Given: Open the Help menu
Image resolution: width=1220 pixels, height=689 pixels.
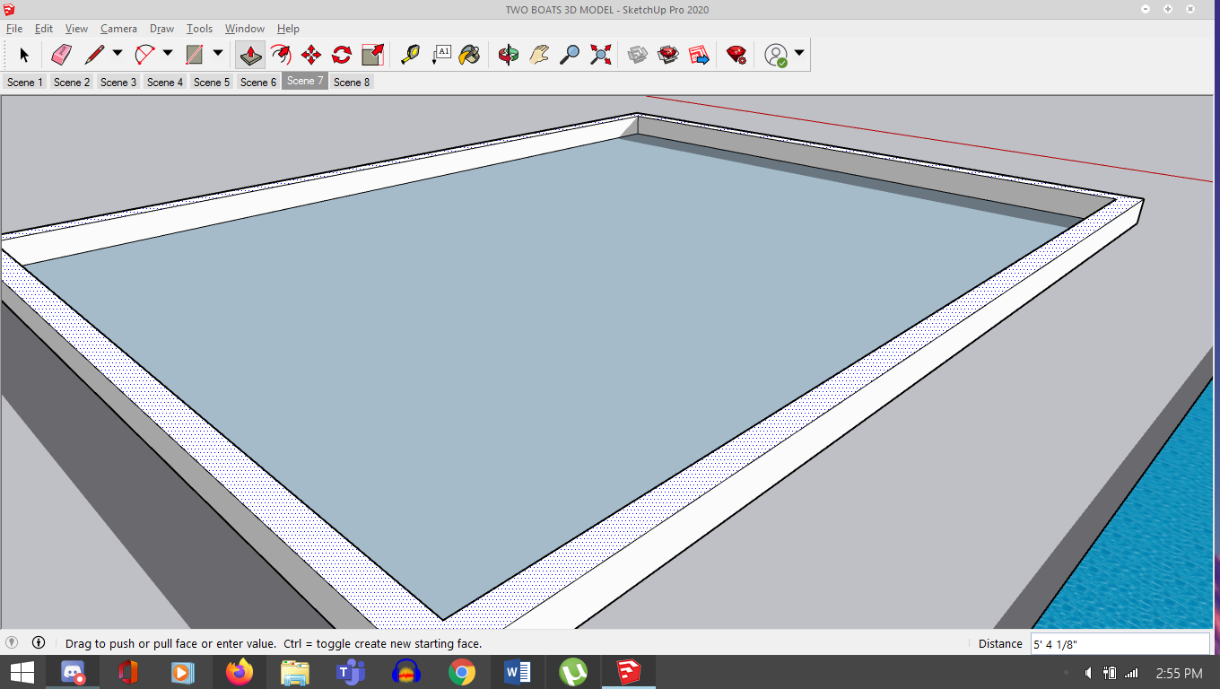Looking at the screenshot, I should click(288, 29).
